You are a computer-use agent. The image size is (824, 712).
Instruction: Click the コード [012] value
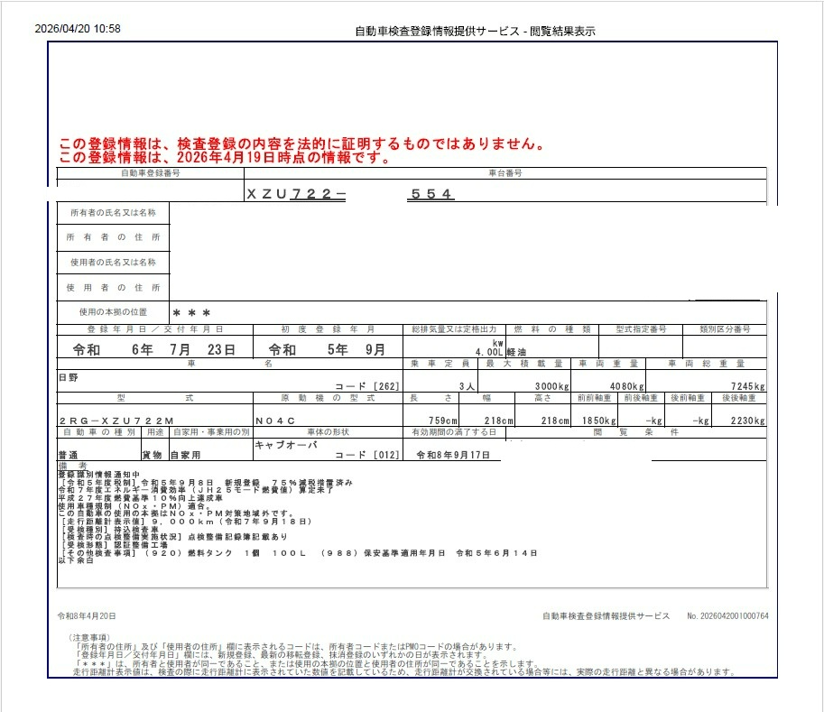tap(367, 455)
